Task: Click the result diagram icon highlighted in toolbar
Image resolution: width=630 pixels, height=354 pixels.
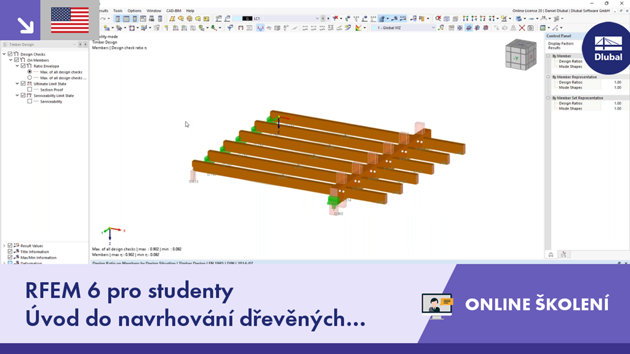Action: tap(260, 28)
